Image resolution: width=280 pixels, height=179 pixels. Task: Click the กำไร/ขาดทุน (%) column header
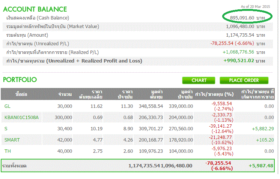214,93
